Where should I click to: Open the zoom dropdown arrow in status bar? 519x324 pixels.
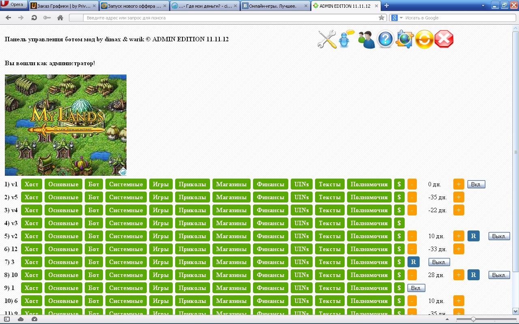point(447,320)
